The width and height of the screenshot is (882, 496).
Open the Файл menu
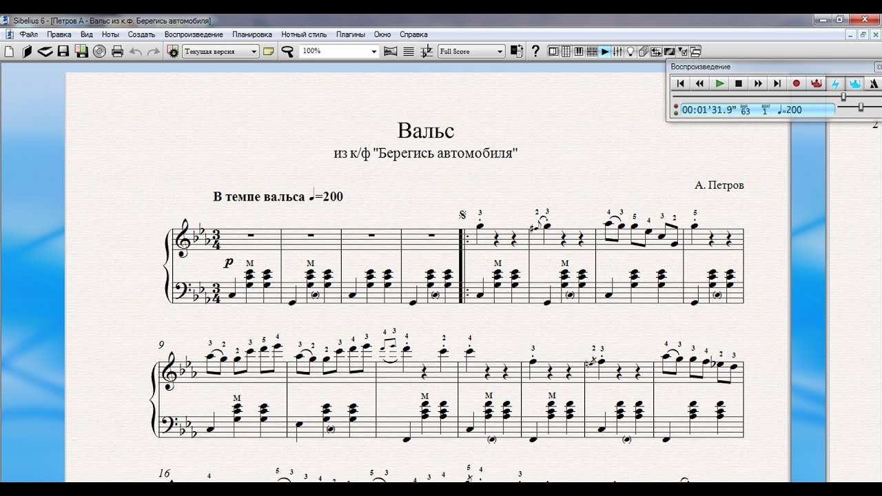point(29,34)
